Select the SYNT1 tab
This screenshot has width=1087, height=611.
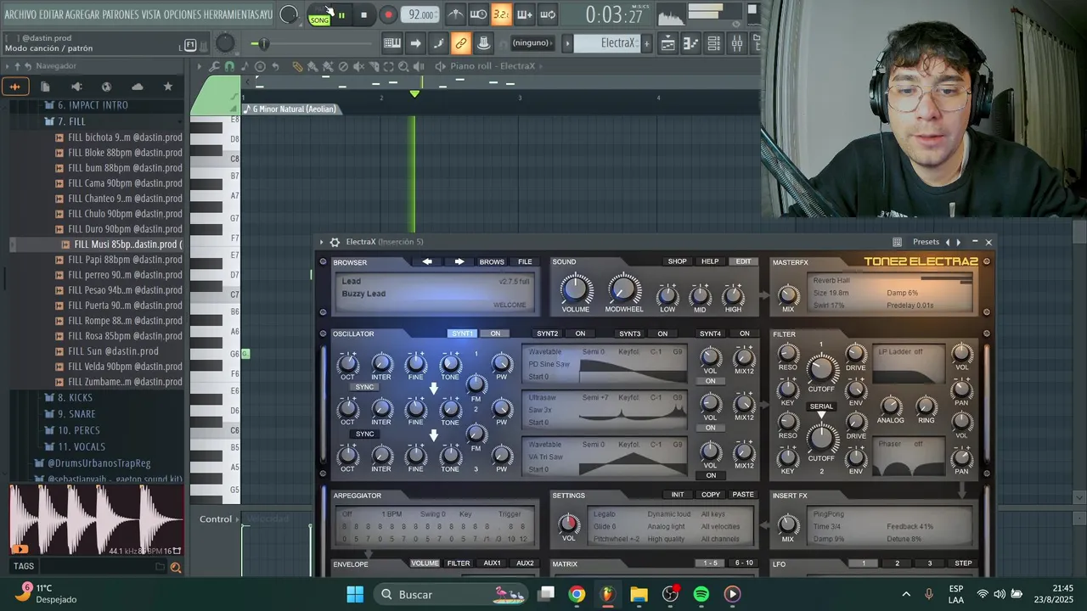click(x=462, y=334)
